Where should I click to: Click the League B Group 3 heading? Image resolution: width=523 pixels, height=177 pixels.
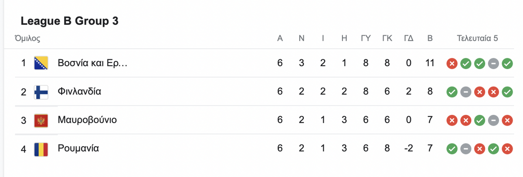[x=70, y=21]
